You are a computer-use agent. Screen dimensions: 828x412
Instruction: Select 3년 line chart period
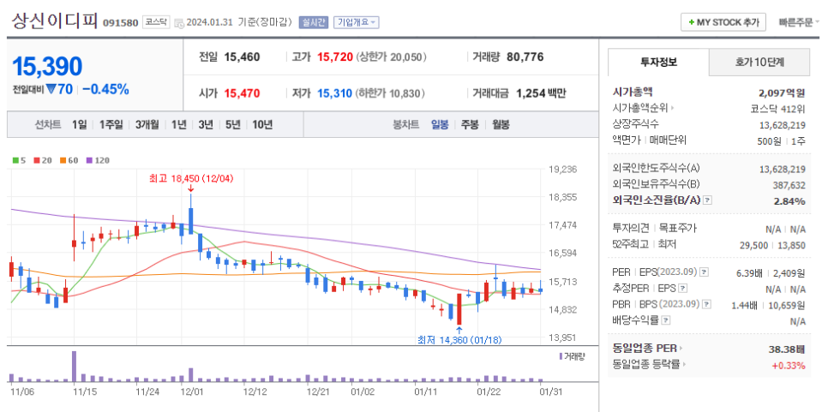click(x=206, y=125)
